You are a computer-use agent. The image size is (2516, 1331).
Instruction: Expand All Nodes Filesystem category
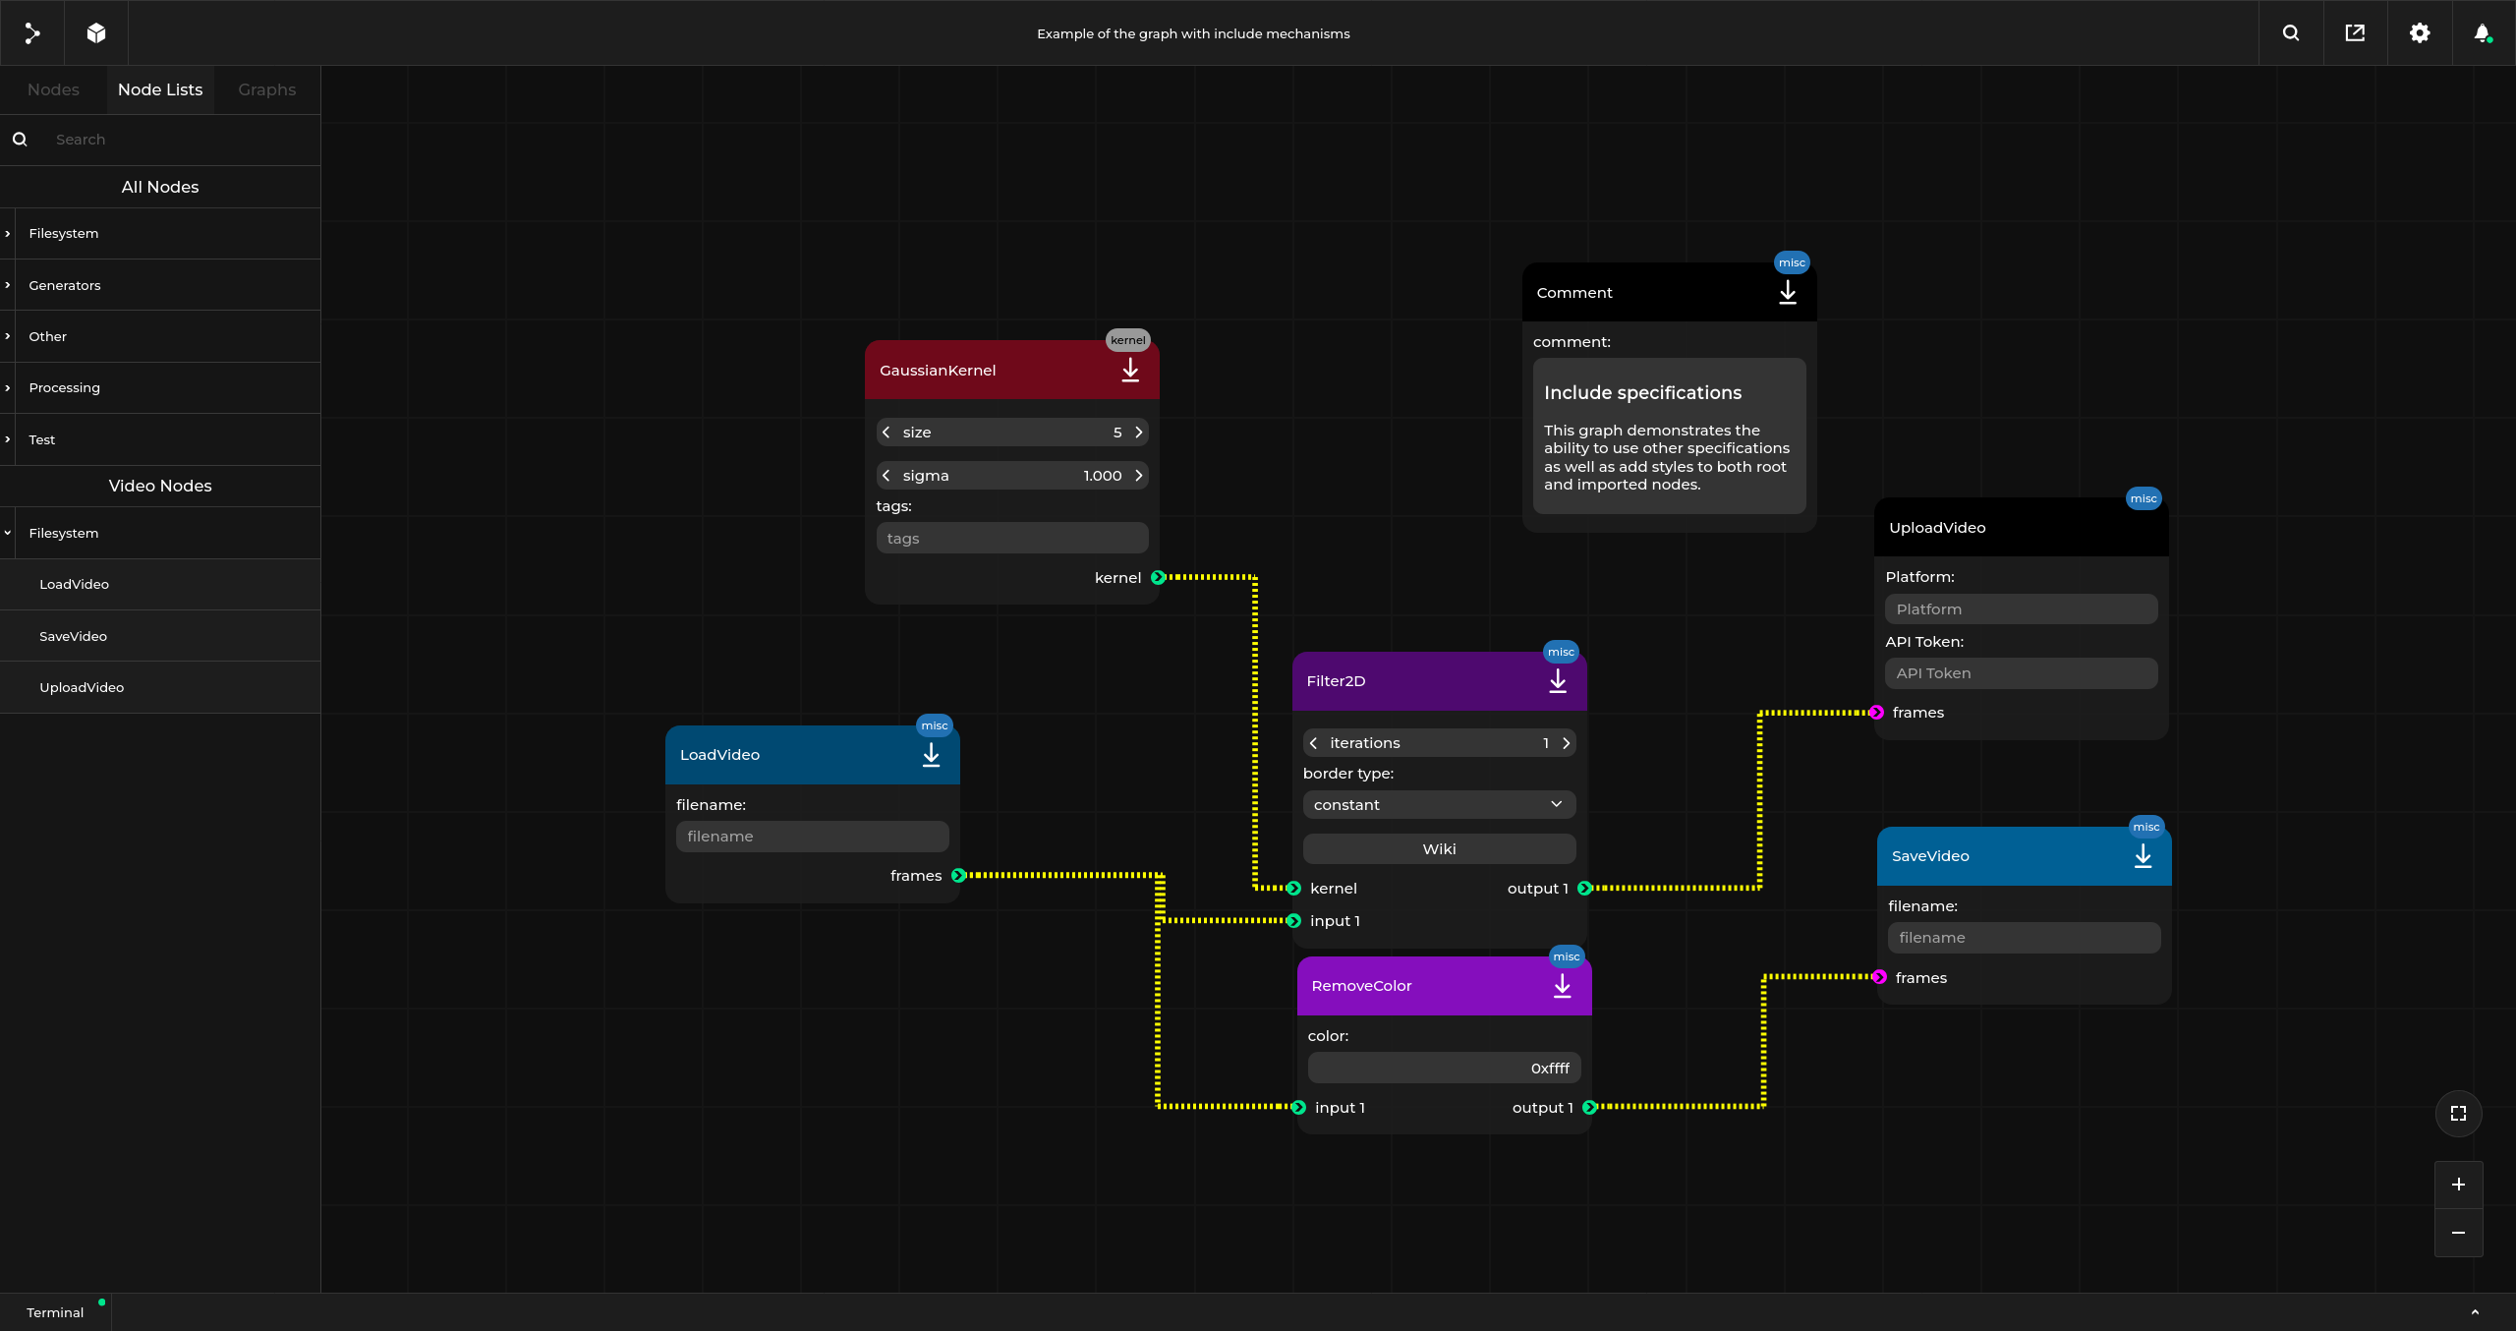click(8, 234)
